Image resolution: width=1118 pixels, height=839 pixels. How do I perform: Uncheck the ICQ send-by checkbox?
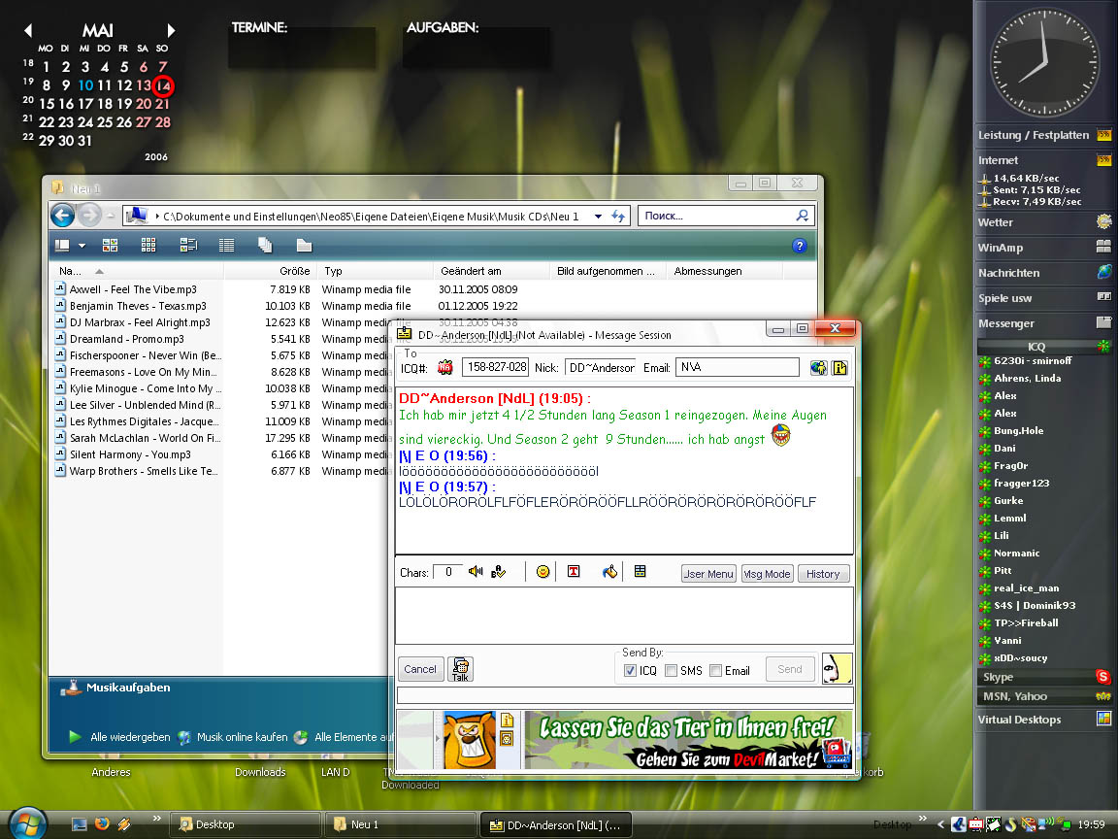630,670
